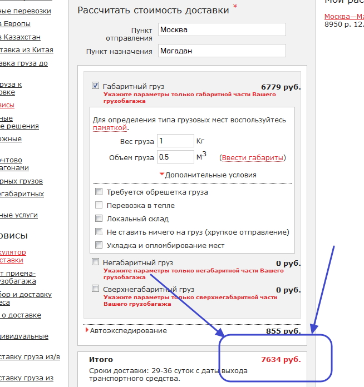364x387 pixels.
Task: Enable the Негабаритный груз checkbox
Action: coord(96,262)
